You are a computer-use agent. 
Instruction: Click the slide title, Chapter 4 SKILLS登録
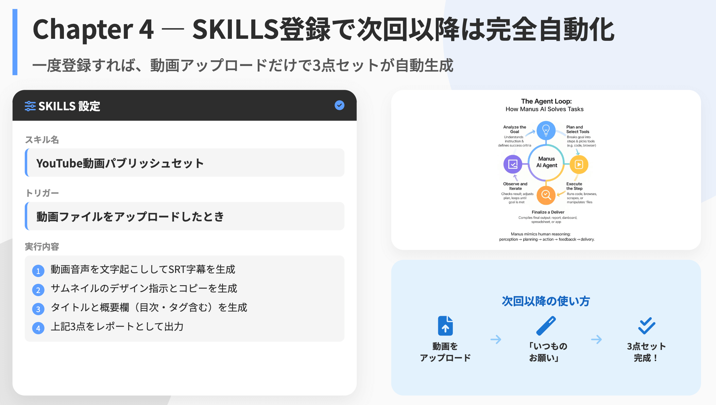click(323, 30)
